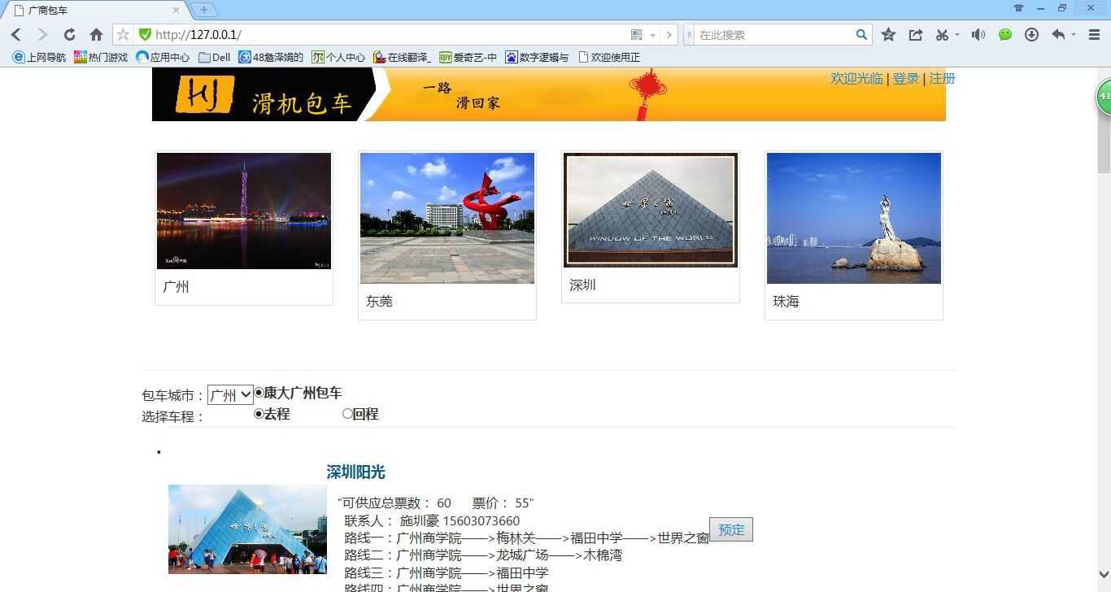Click the address bar go chevron
Viewport: 1111px width, 592px height.
click(669, 35)
